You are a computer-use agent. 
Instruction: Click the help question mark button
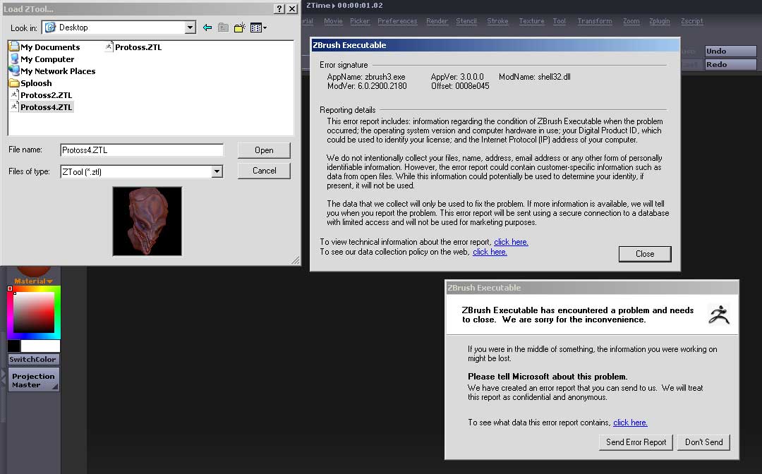point(279,8)
